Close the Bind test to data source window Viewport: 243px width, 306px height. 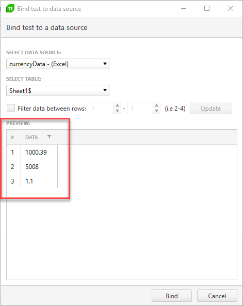click(x=231, y=8)
